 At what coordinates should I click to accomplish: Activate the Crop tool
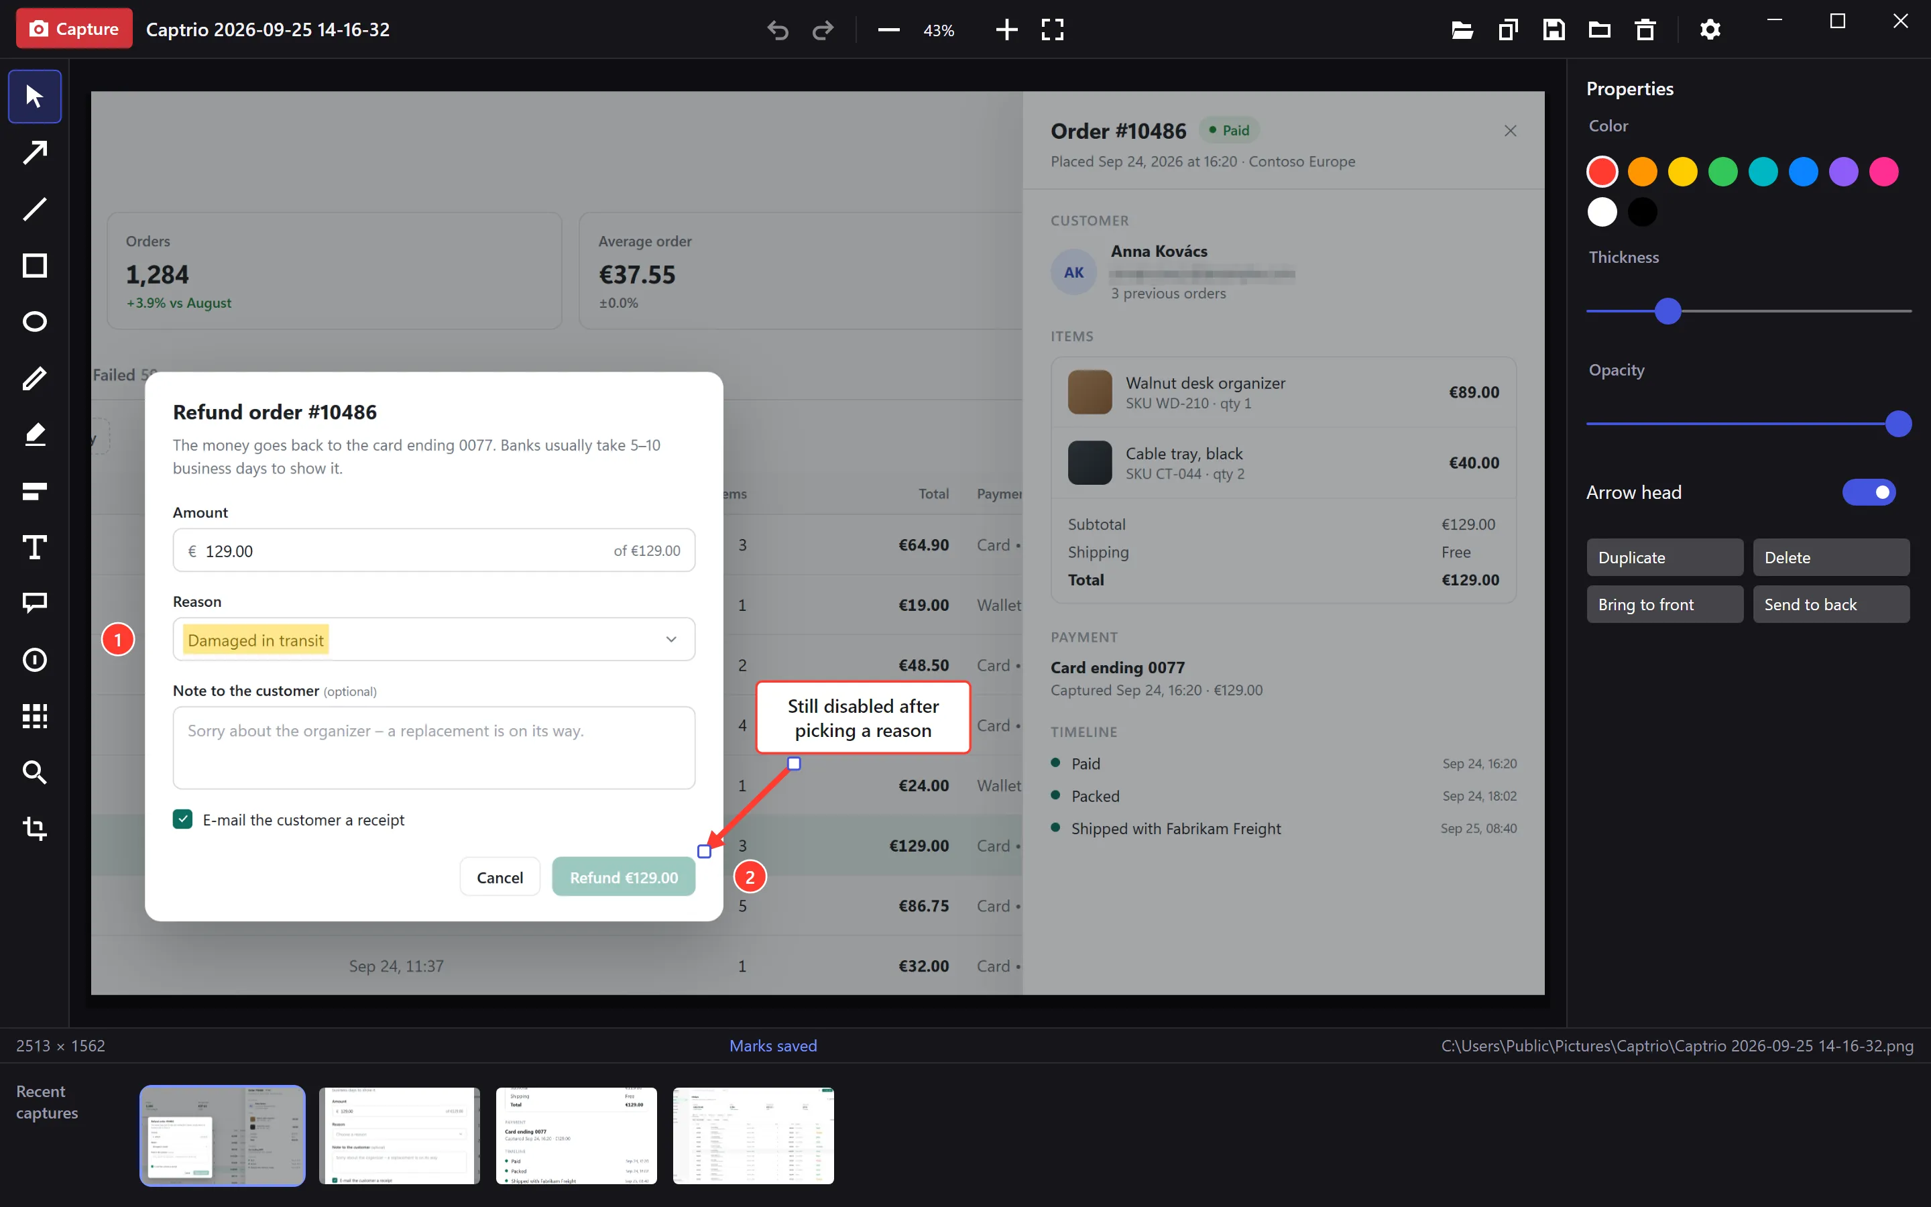point(34,829)
